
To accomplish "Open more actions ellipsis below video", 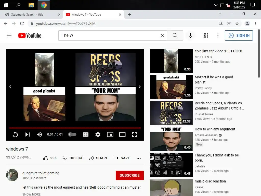I will [x=138, y=158].
